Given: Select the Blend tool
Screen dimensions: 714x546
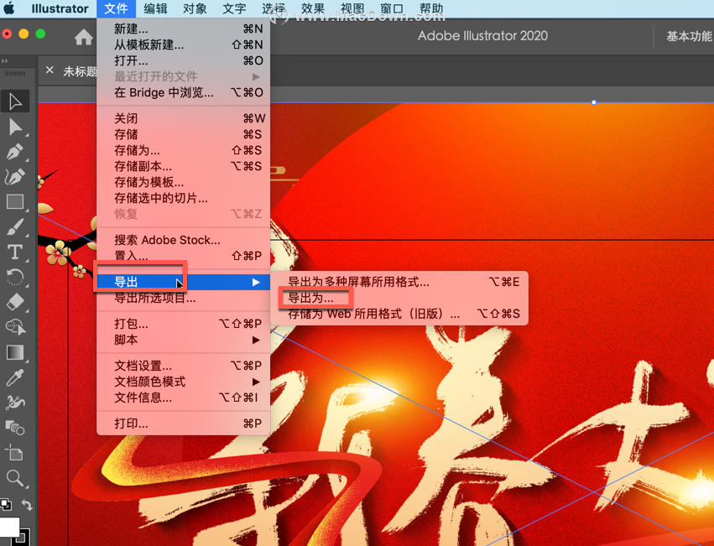Looking at the screenshot, I should point(15,428).
